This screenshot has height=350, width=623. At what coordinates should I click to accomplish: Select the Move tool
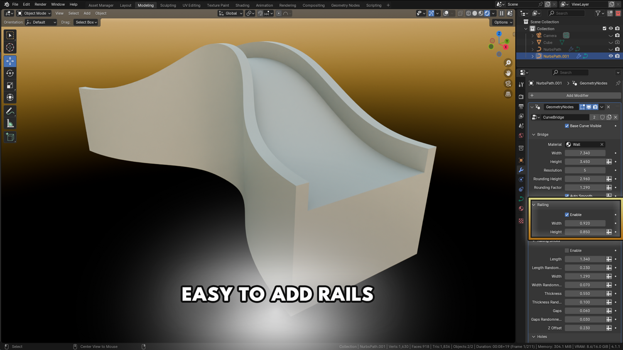pos(10,61)
